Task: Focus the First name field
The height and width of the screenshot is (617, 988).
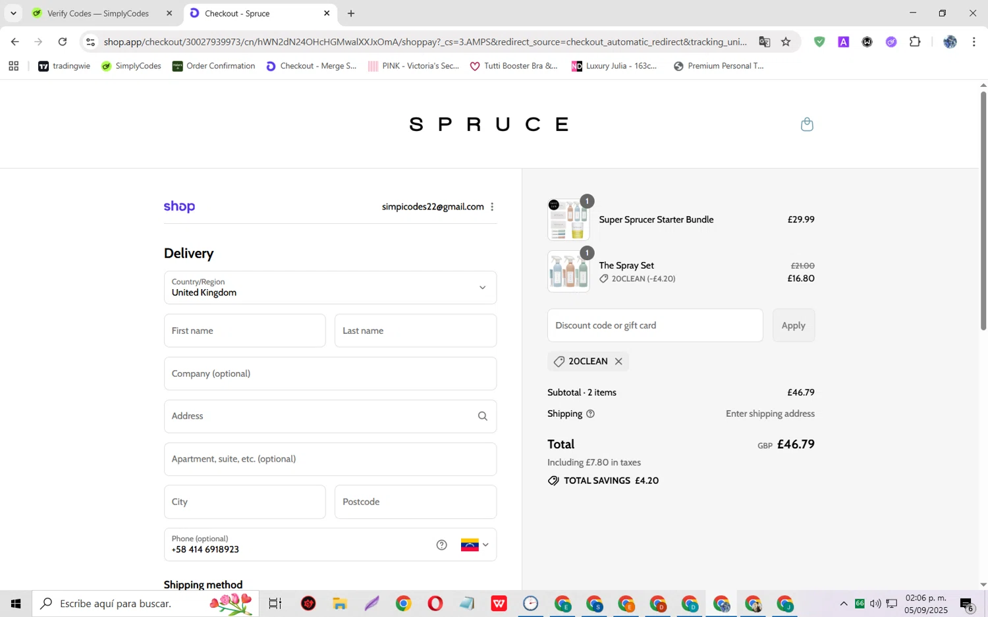Action: pos(244,331)
